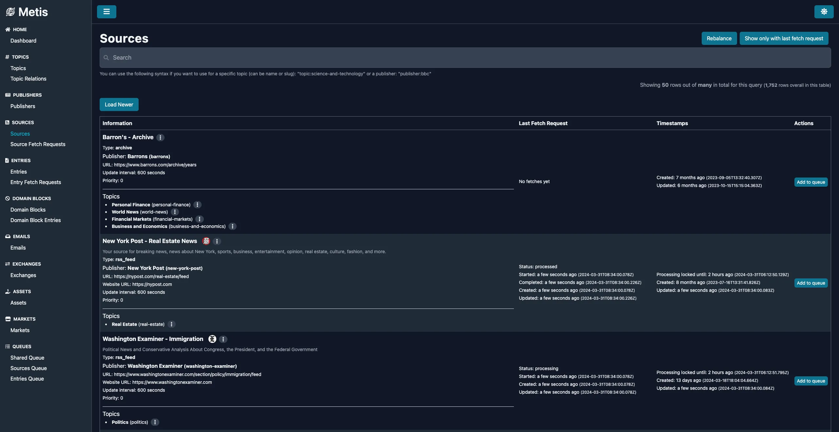Screen dimensions: 839x432
Task: Open Source Fetch Requests in sidebar
Action: click(38, 144)
